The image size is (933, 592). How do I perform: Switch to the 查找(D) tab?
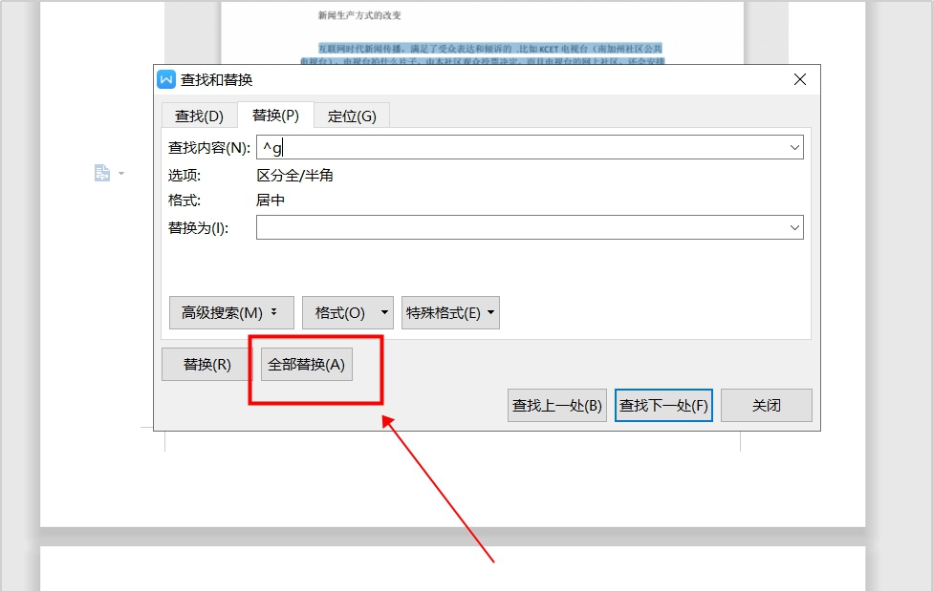tap(199, 116)
